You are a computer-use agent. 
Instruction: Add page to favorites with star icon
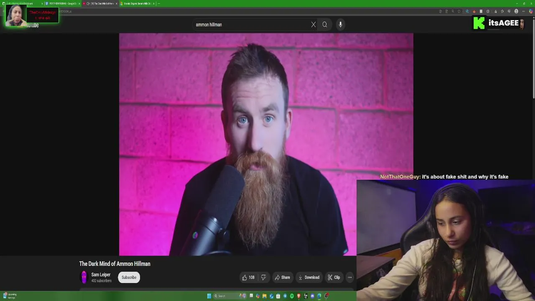pyautogui.click(x=459, y=11)
